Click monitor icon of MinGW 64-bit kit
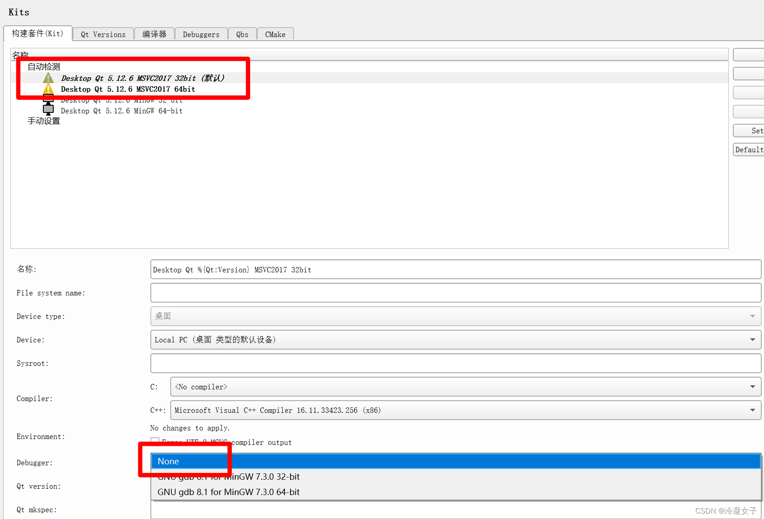Image resolution: width=764 pixels, height=519 pixels. point(48,110)
